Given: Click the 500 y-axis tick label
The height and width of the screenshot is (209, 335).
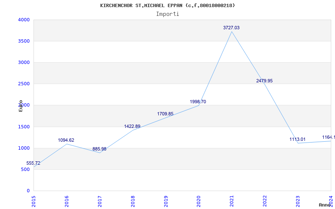Looking at the screenshot, I should pyautogui.click(x=25, y=170).
